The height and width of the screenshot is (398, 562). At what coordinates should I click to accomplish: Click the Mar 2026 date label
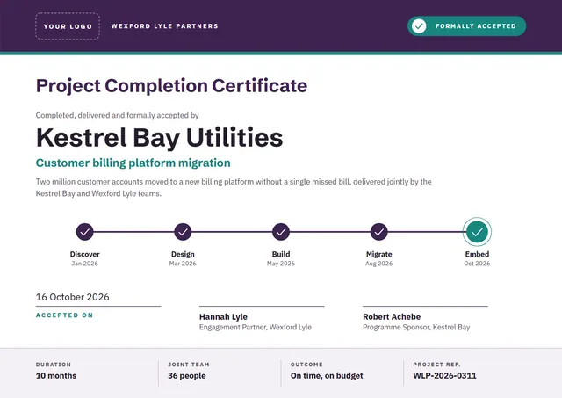183,264
